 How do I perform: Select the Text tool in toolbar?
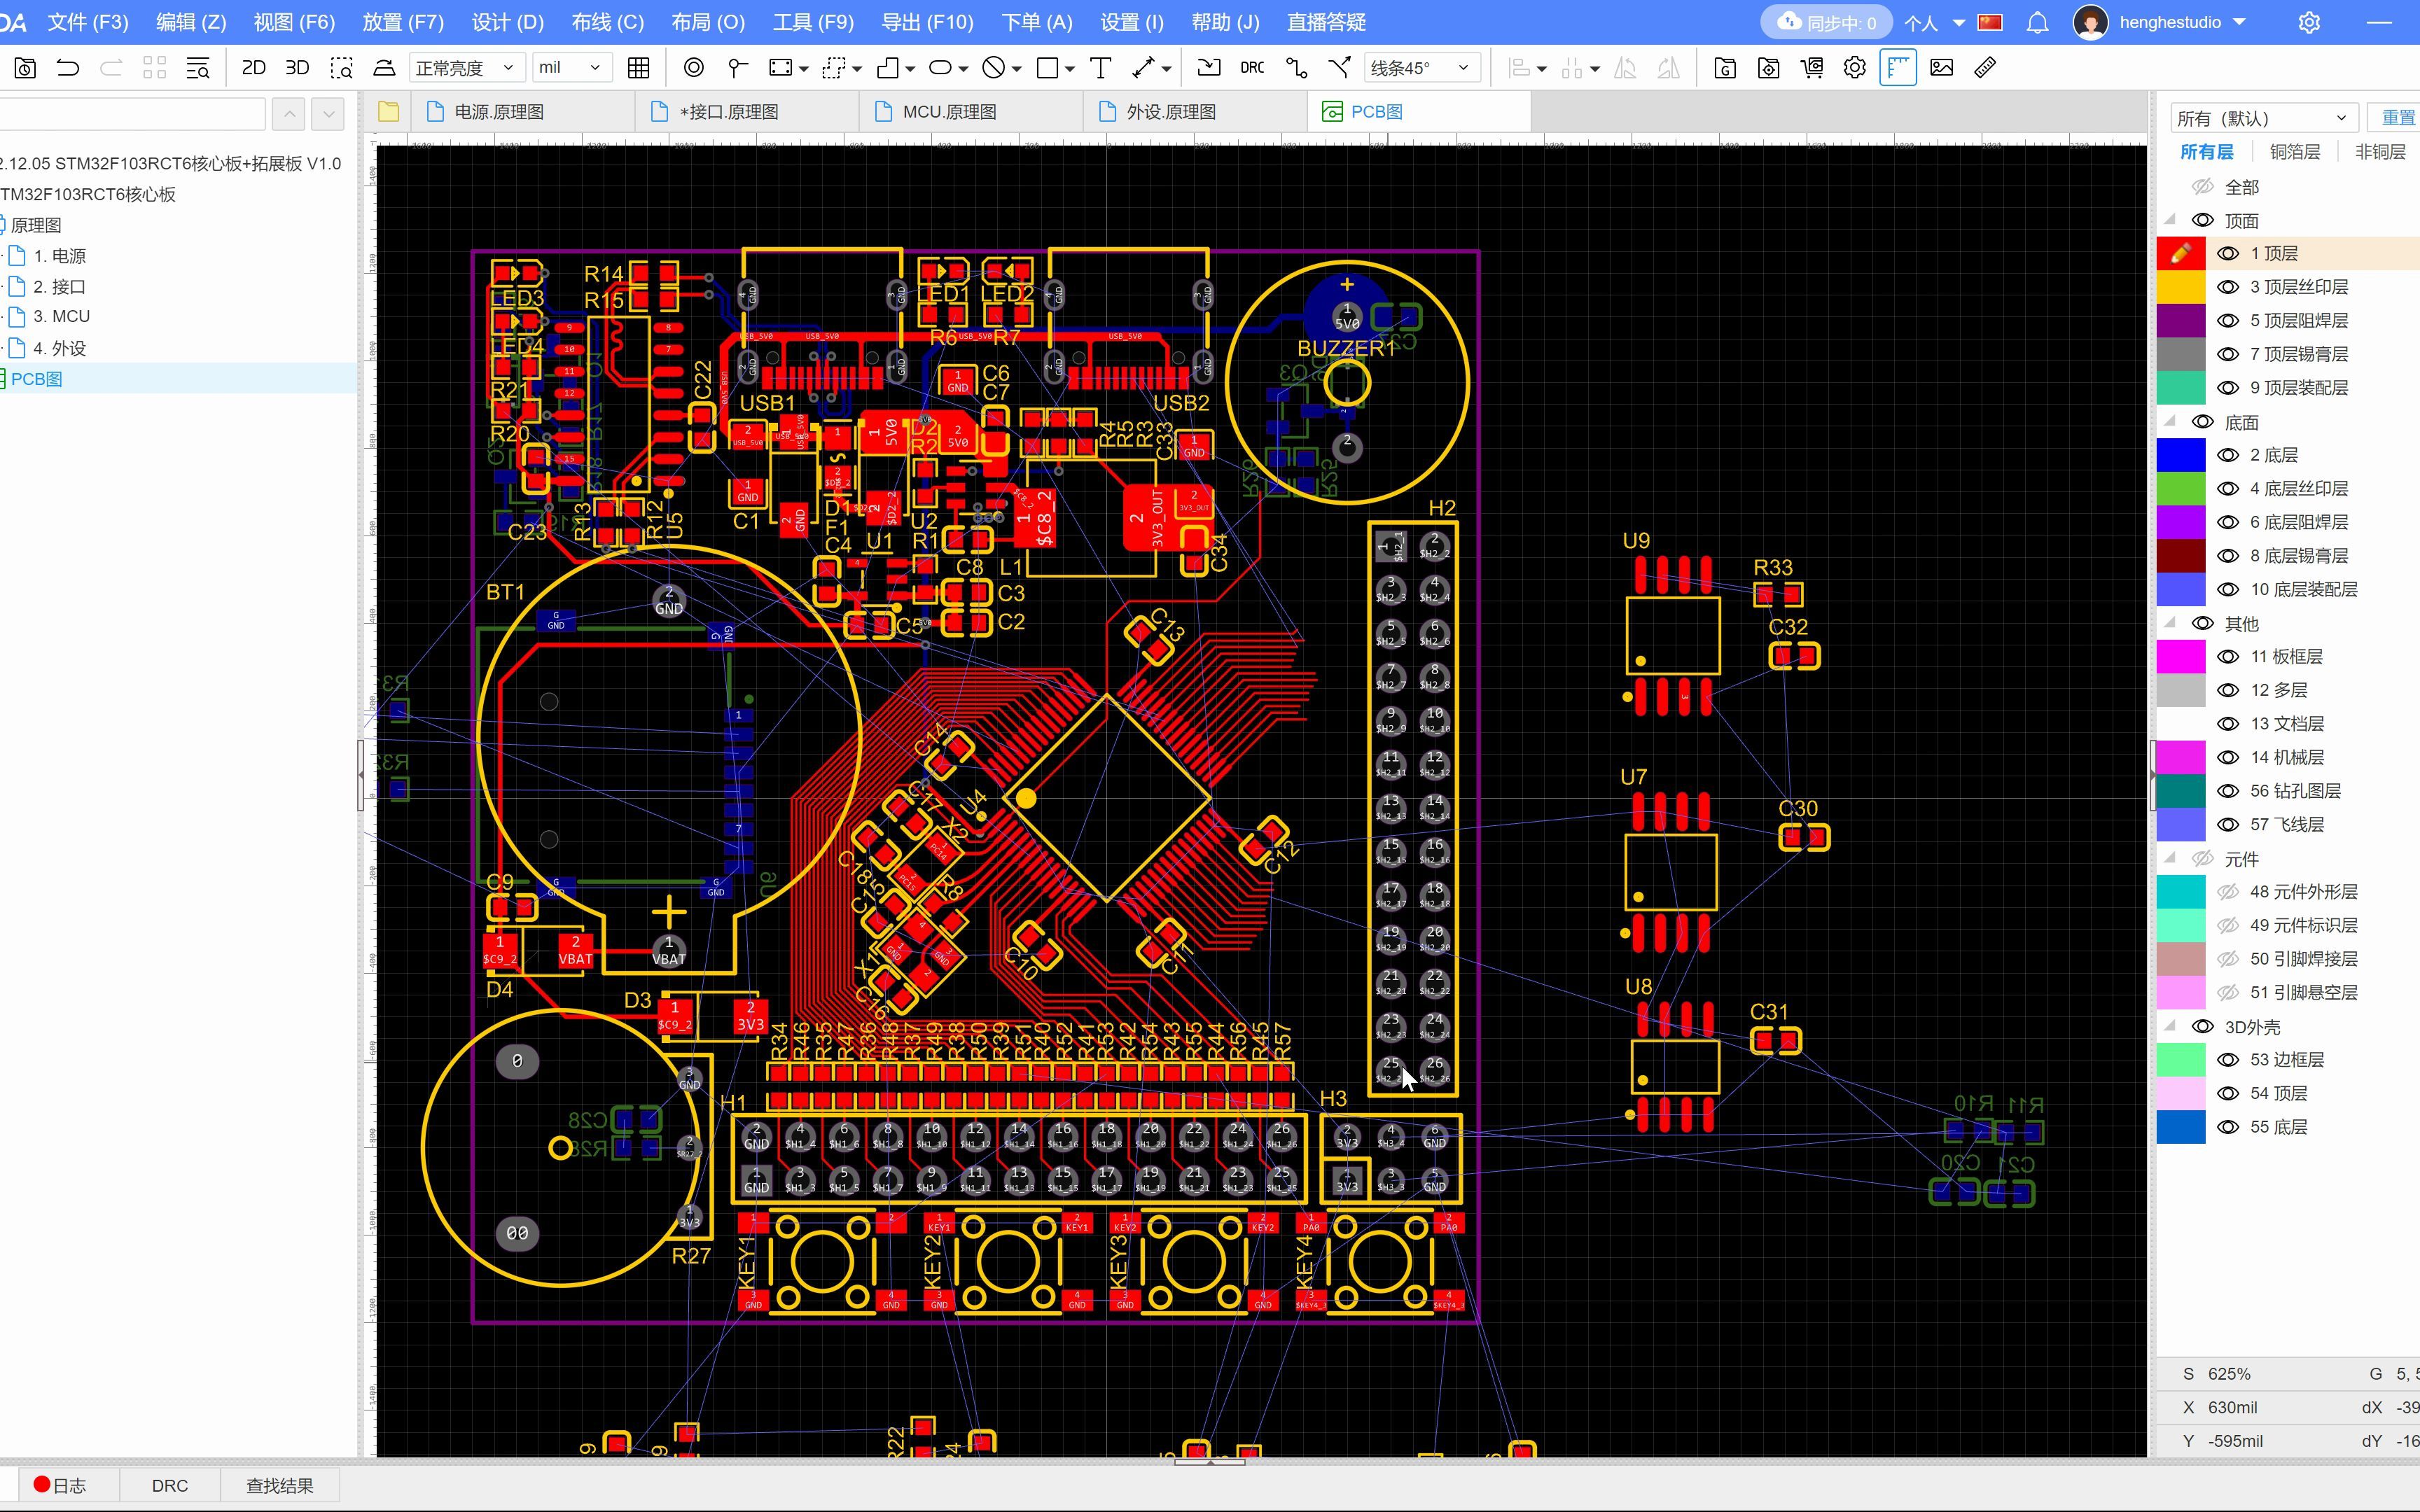pyautogui.click(x=1100, y=67)
